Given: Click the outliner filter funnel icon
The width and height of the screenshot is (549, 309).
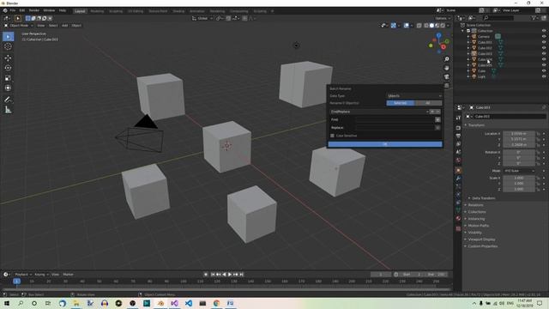Looking at the screenshot, I should coord(534,17).
